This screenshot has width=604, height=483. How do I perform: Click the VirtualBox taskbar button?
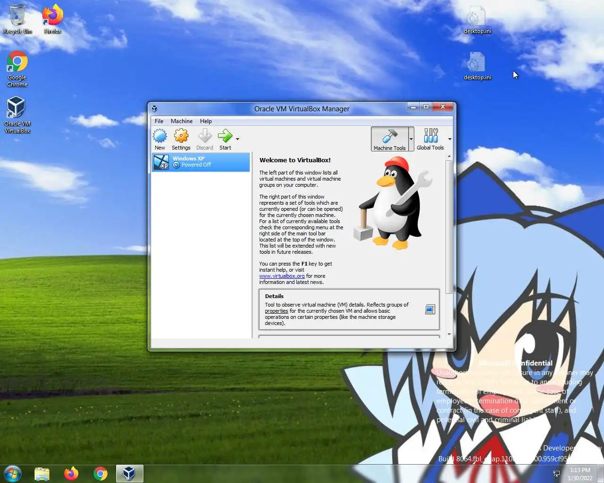(129, 474)
